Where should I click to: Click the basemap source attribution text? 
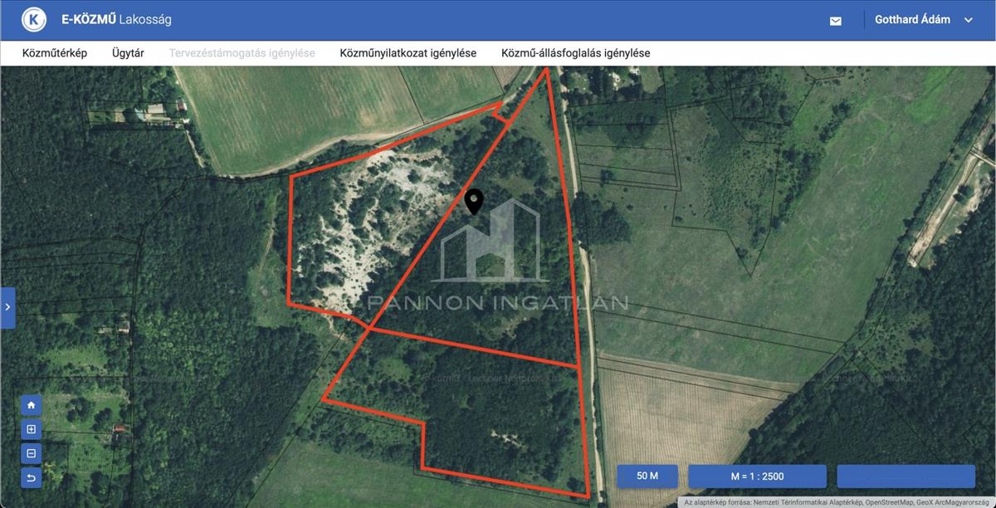click(837, 502)
